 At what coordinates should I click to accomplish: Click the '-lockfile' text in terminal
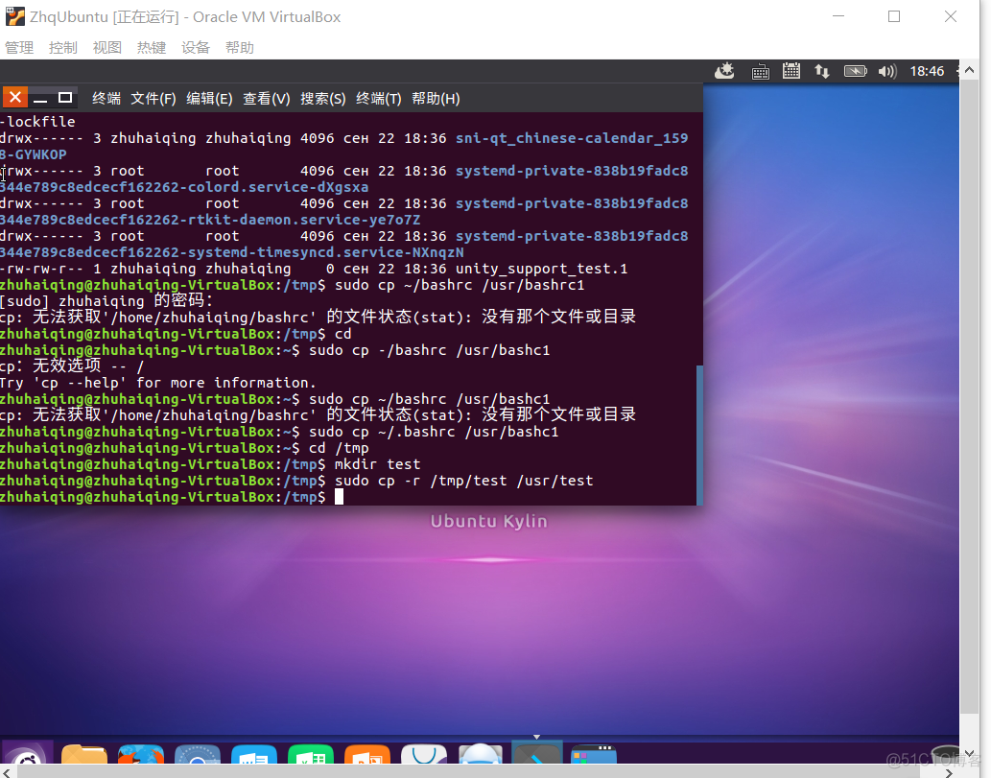pos(38,121)
